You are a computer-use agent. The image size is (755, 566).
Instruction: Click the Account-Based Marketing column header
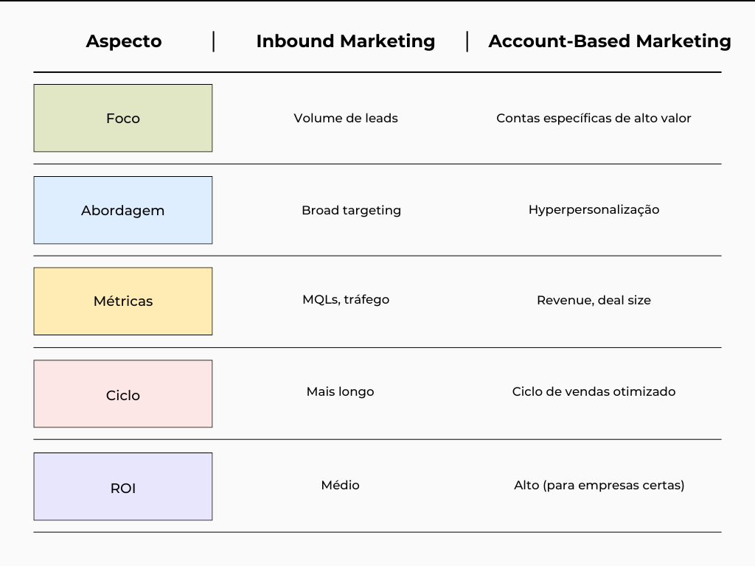point(610,41)
